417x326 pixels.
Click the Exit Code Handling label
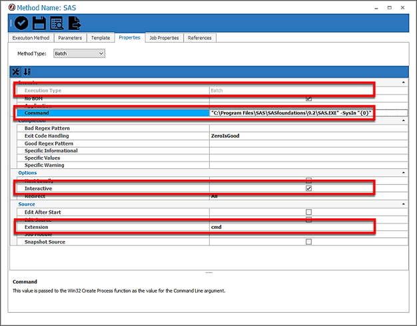(x=47, y=136)
